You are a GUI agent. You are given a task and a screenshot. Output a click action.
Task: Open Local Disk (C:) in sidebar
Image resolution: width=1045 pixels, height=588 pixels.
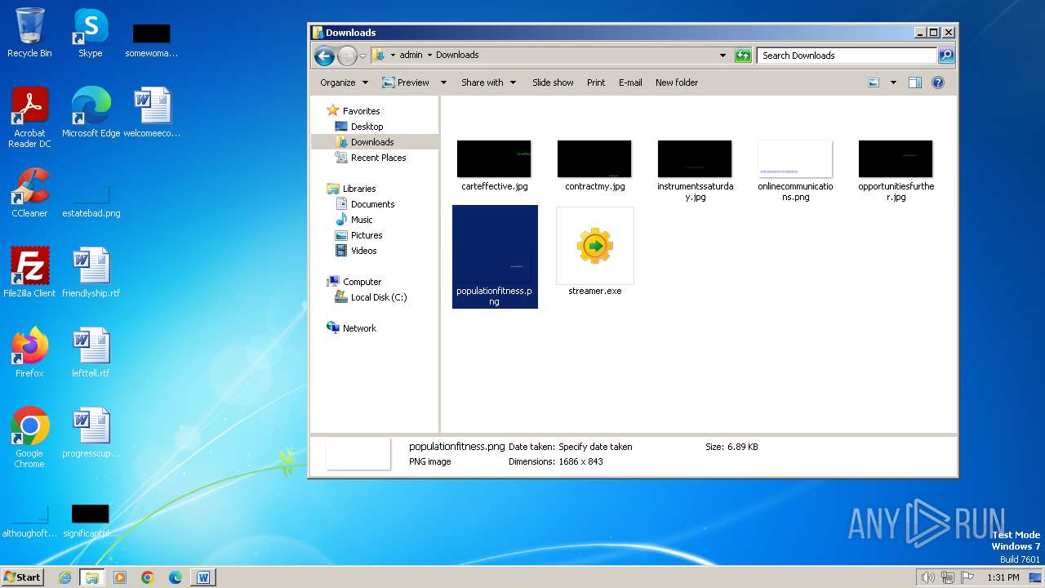tap(379, 297)
